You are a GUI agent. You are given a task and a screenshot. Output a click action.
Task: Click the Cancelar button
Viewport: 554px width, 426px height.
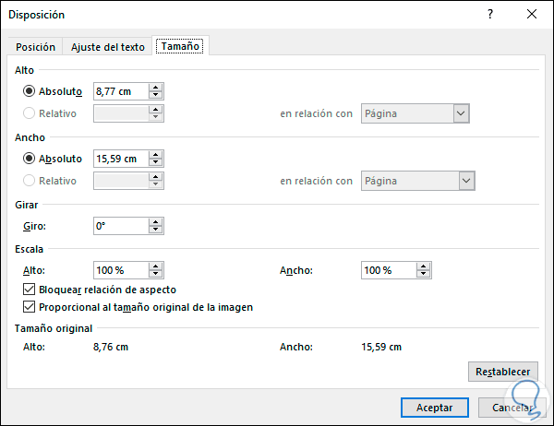pyautogui.click(x=513, y=407)
